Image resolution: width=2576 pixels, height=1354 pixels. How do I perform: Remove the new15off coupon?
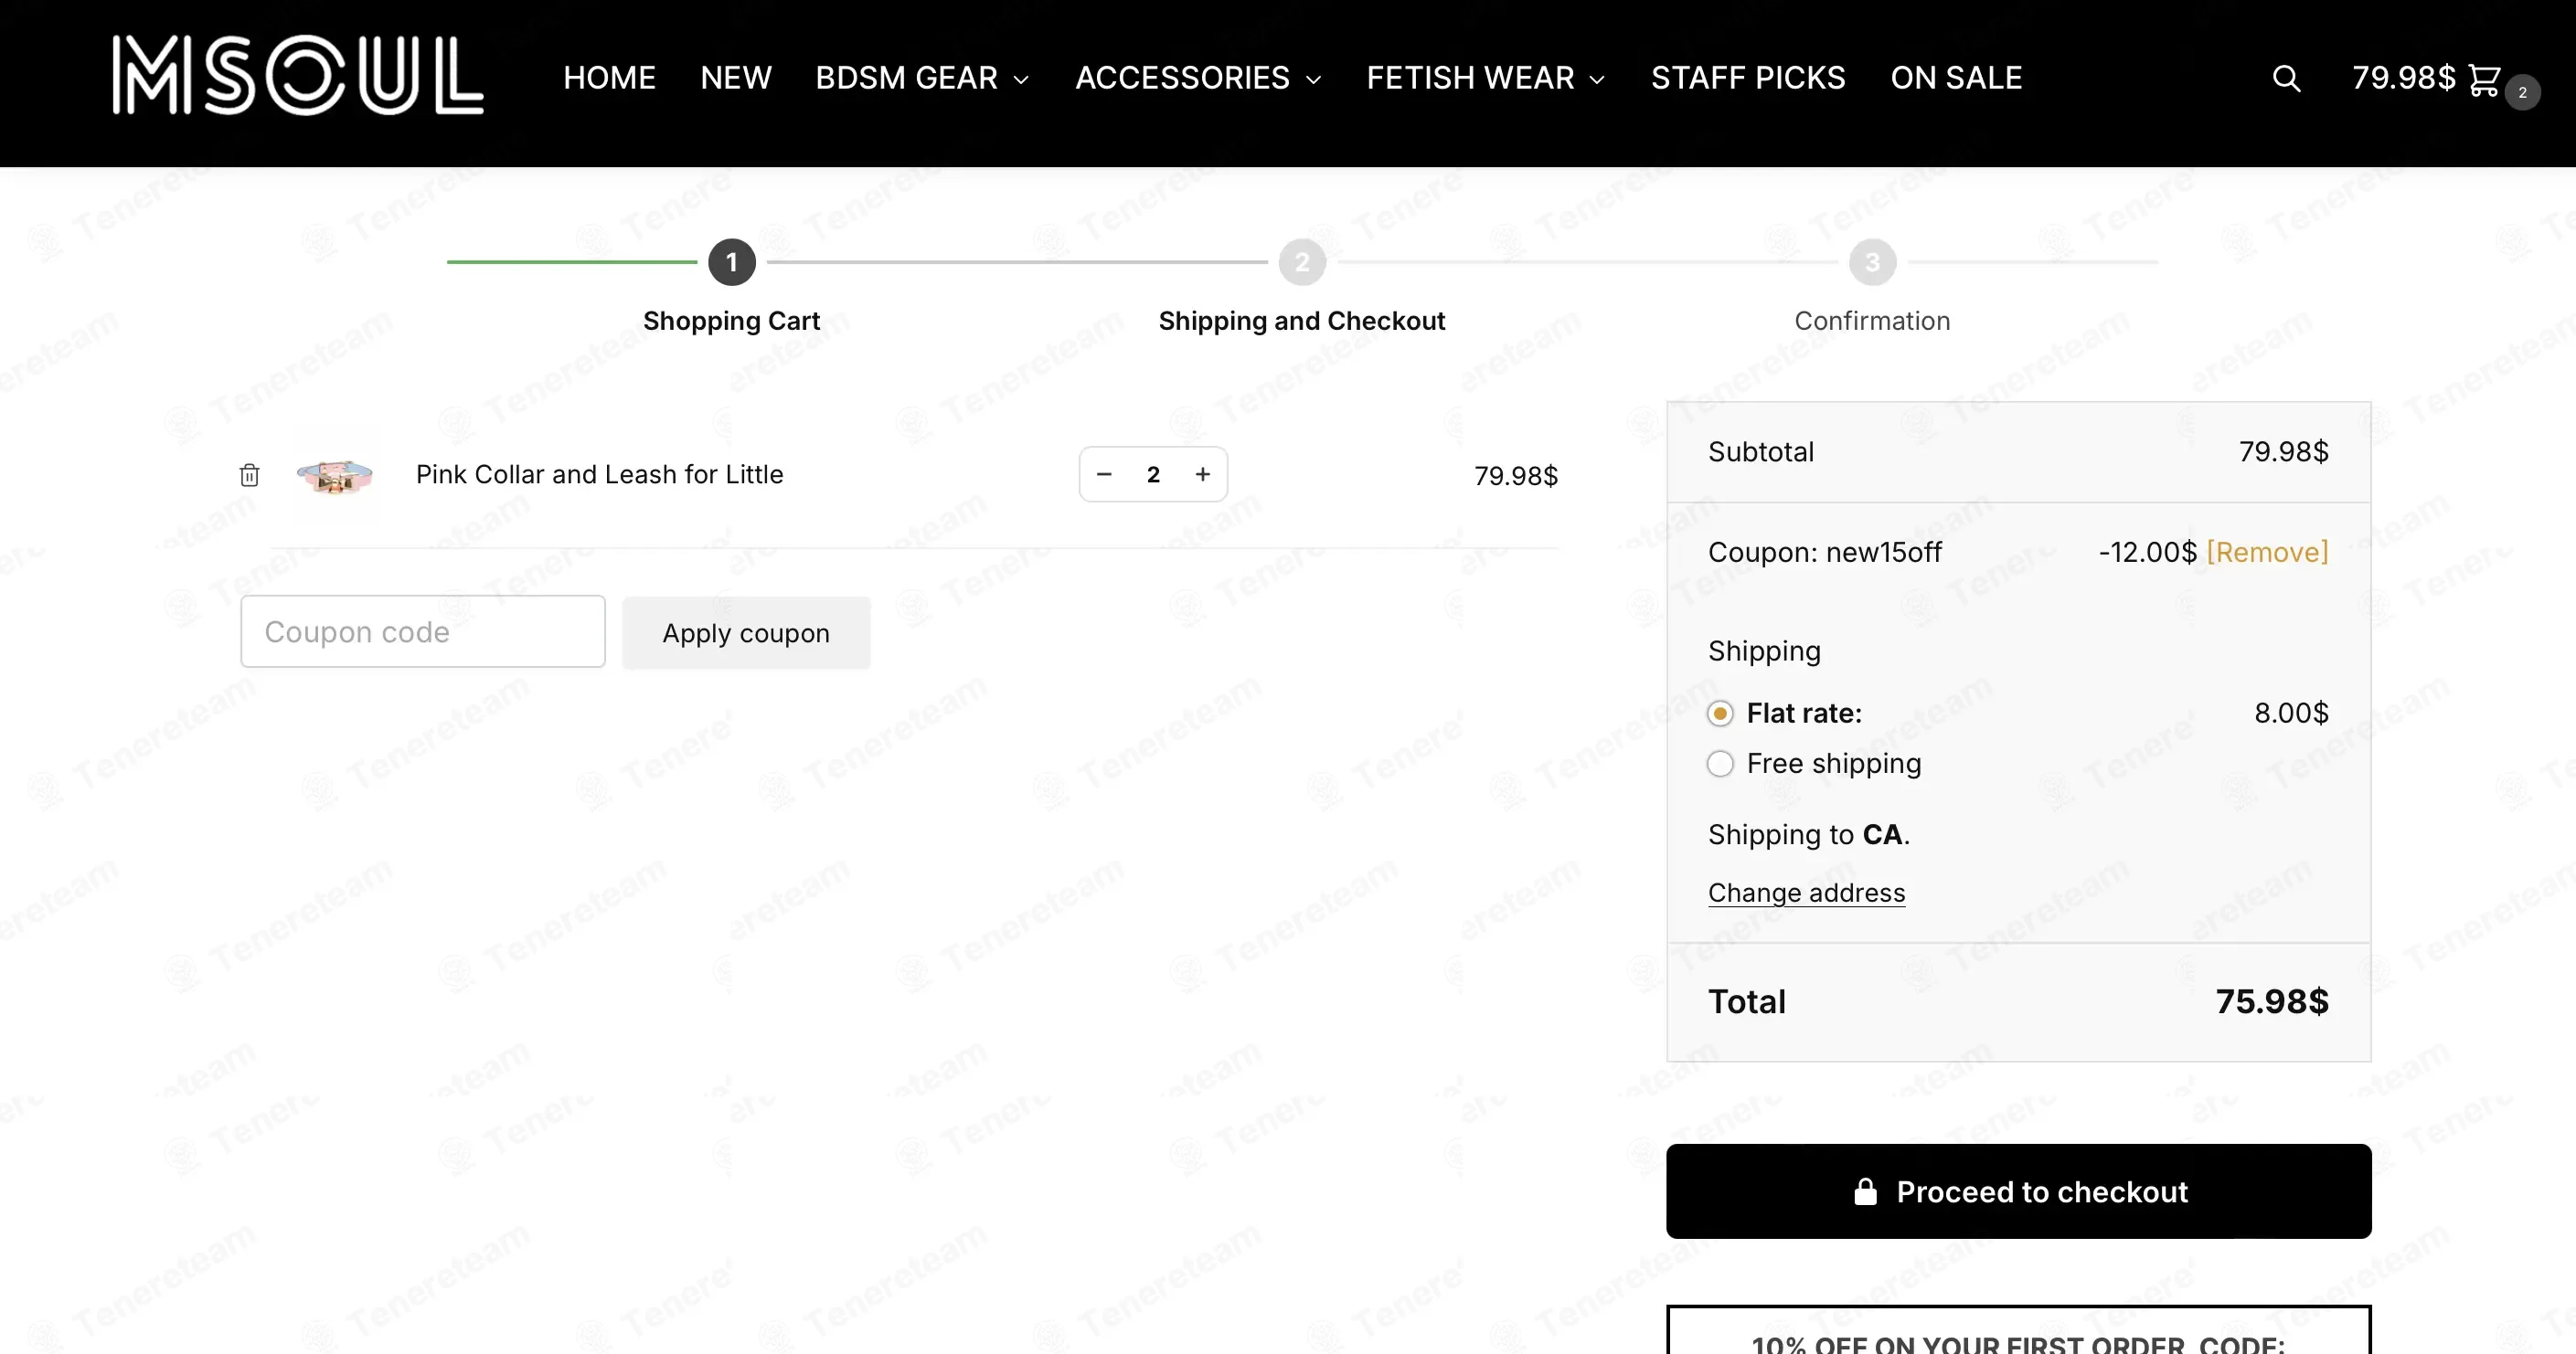[2267, 553]
